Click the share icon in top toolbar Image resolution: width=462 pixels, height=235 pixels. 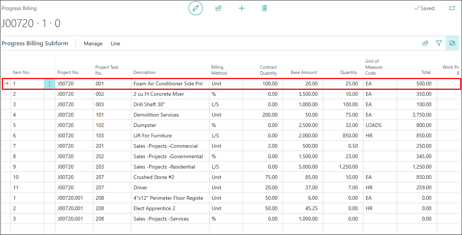pos(219,8)
